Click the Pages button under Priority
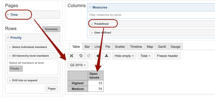The image size is (215, 98). click(52, 89)
